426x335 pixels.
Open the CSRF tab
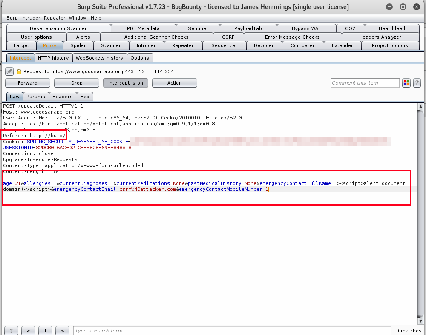pos(228,37)
